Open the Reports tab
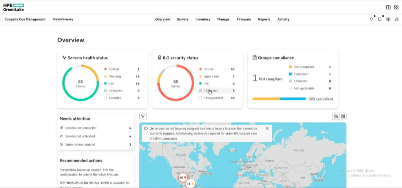This screenshot has width=402, height=188. pyautogui.click(x=264, y=20)
